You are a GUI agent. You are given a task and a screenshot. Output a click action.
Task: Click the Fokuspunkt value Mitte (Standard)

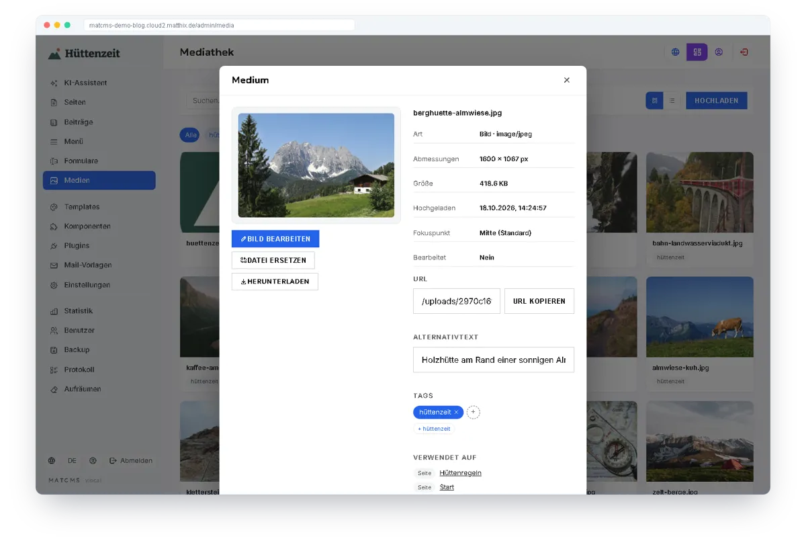[x=505, y=233]
